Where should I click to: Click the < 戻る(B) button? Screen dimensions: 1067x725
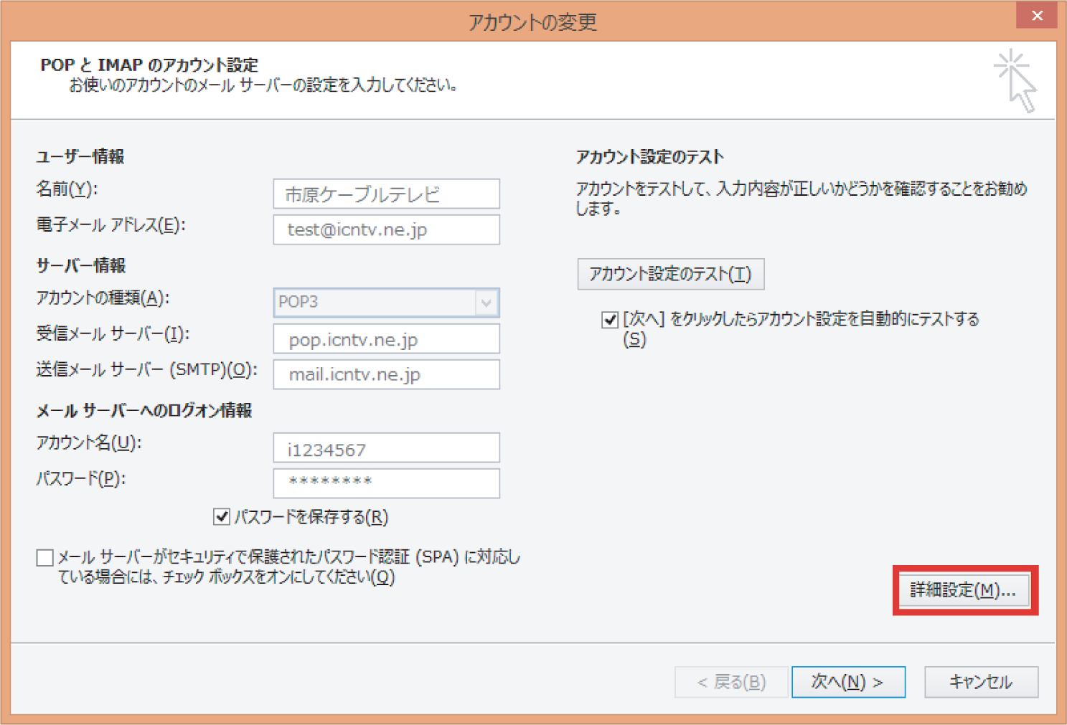(731, 682)
